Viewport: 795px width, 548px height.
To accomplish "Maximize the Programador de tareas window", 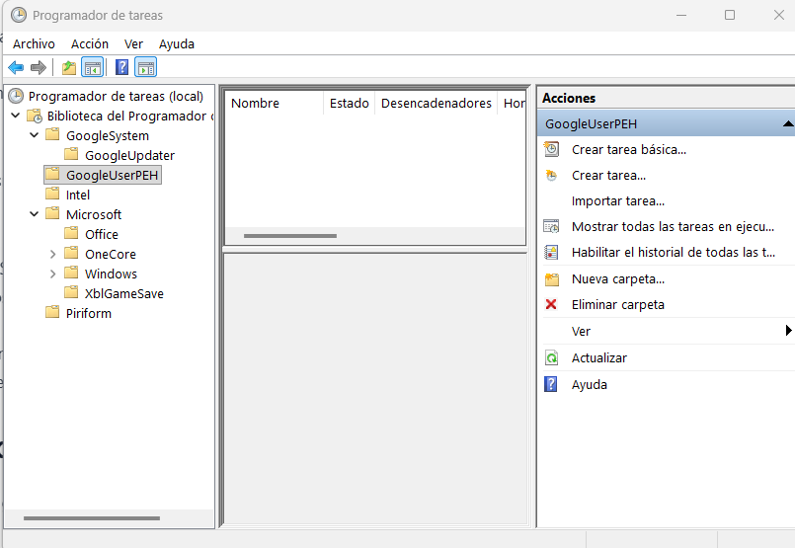I will pos(730,15).
